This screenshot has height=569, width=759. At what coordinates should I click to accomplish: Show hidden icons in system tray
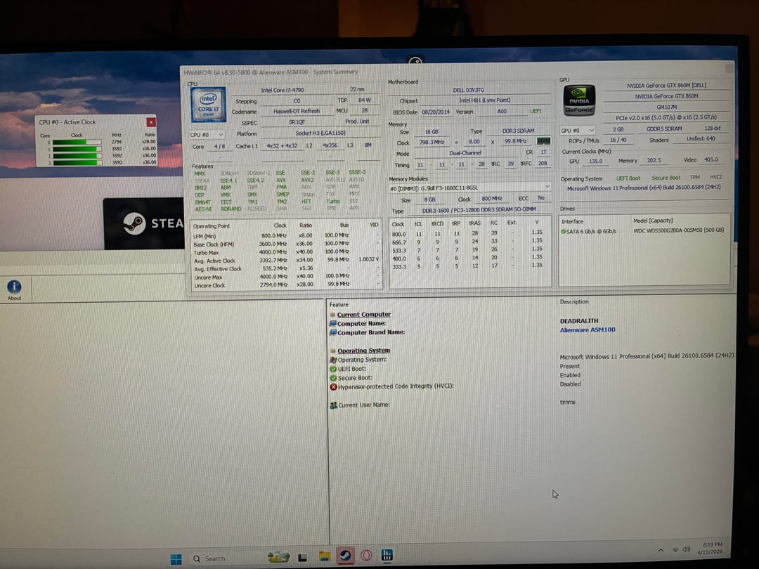[661, 549]
